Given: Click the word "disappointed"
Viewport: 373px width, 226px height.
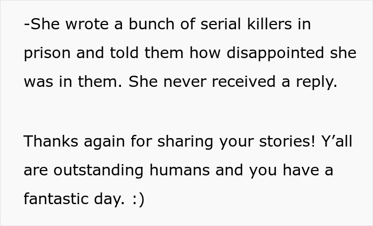Looking at the screenshot, I should (275, 54).
